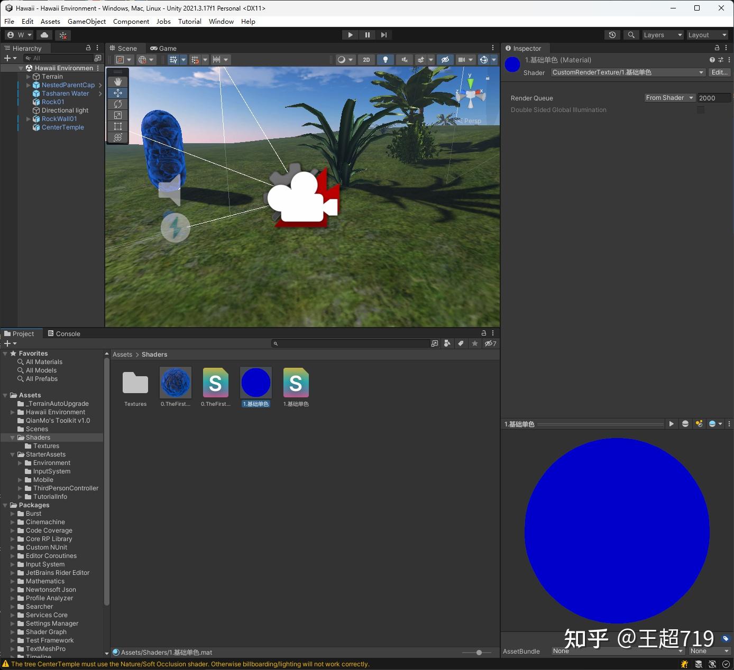Open the Shader dropdown in the Inspector
734x670 pixels.
tap(627, 72)
